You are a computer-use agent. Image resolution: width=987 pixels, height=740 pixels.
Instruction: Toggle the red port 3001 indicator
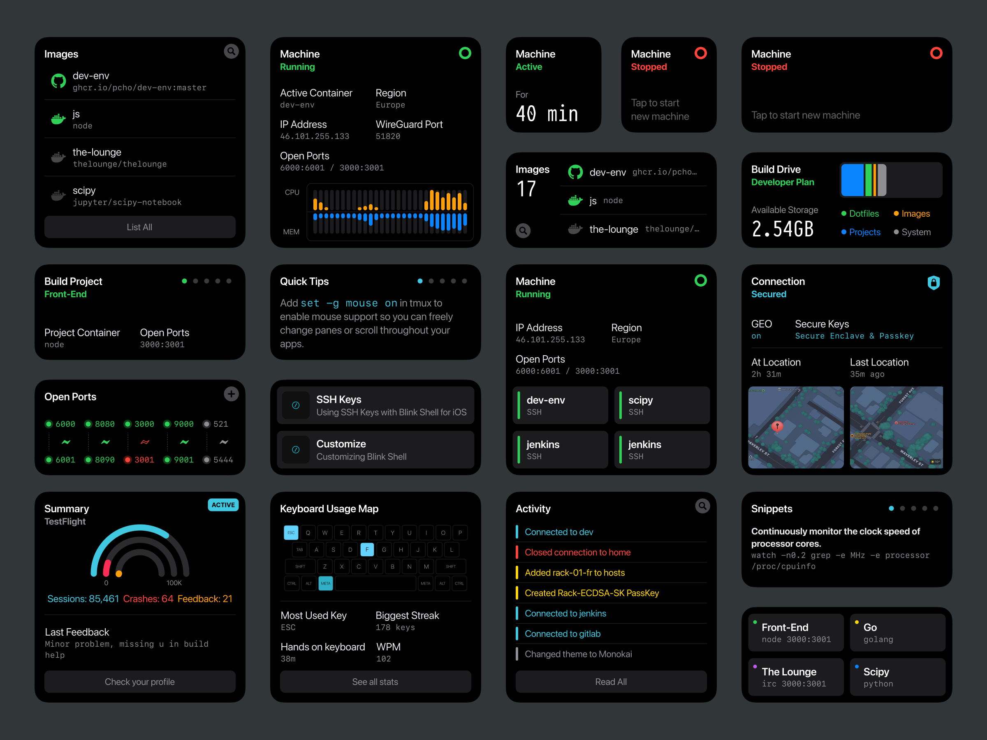coord(128,460)
